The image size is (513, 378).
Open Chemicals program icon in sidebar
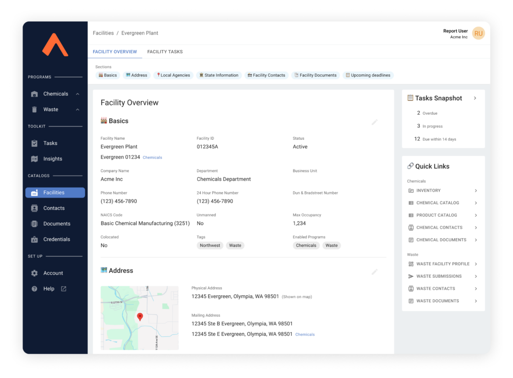click(x=35, y=94)
